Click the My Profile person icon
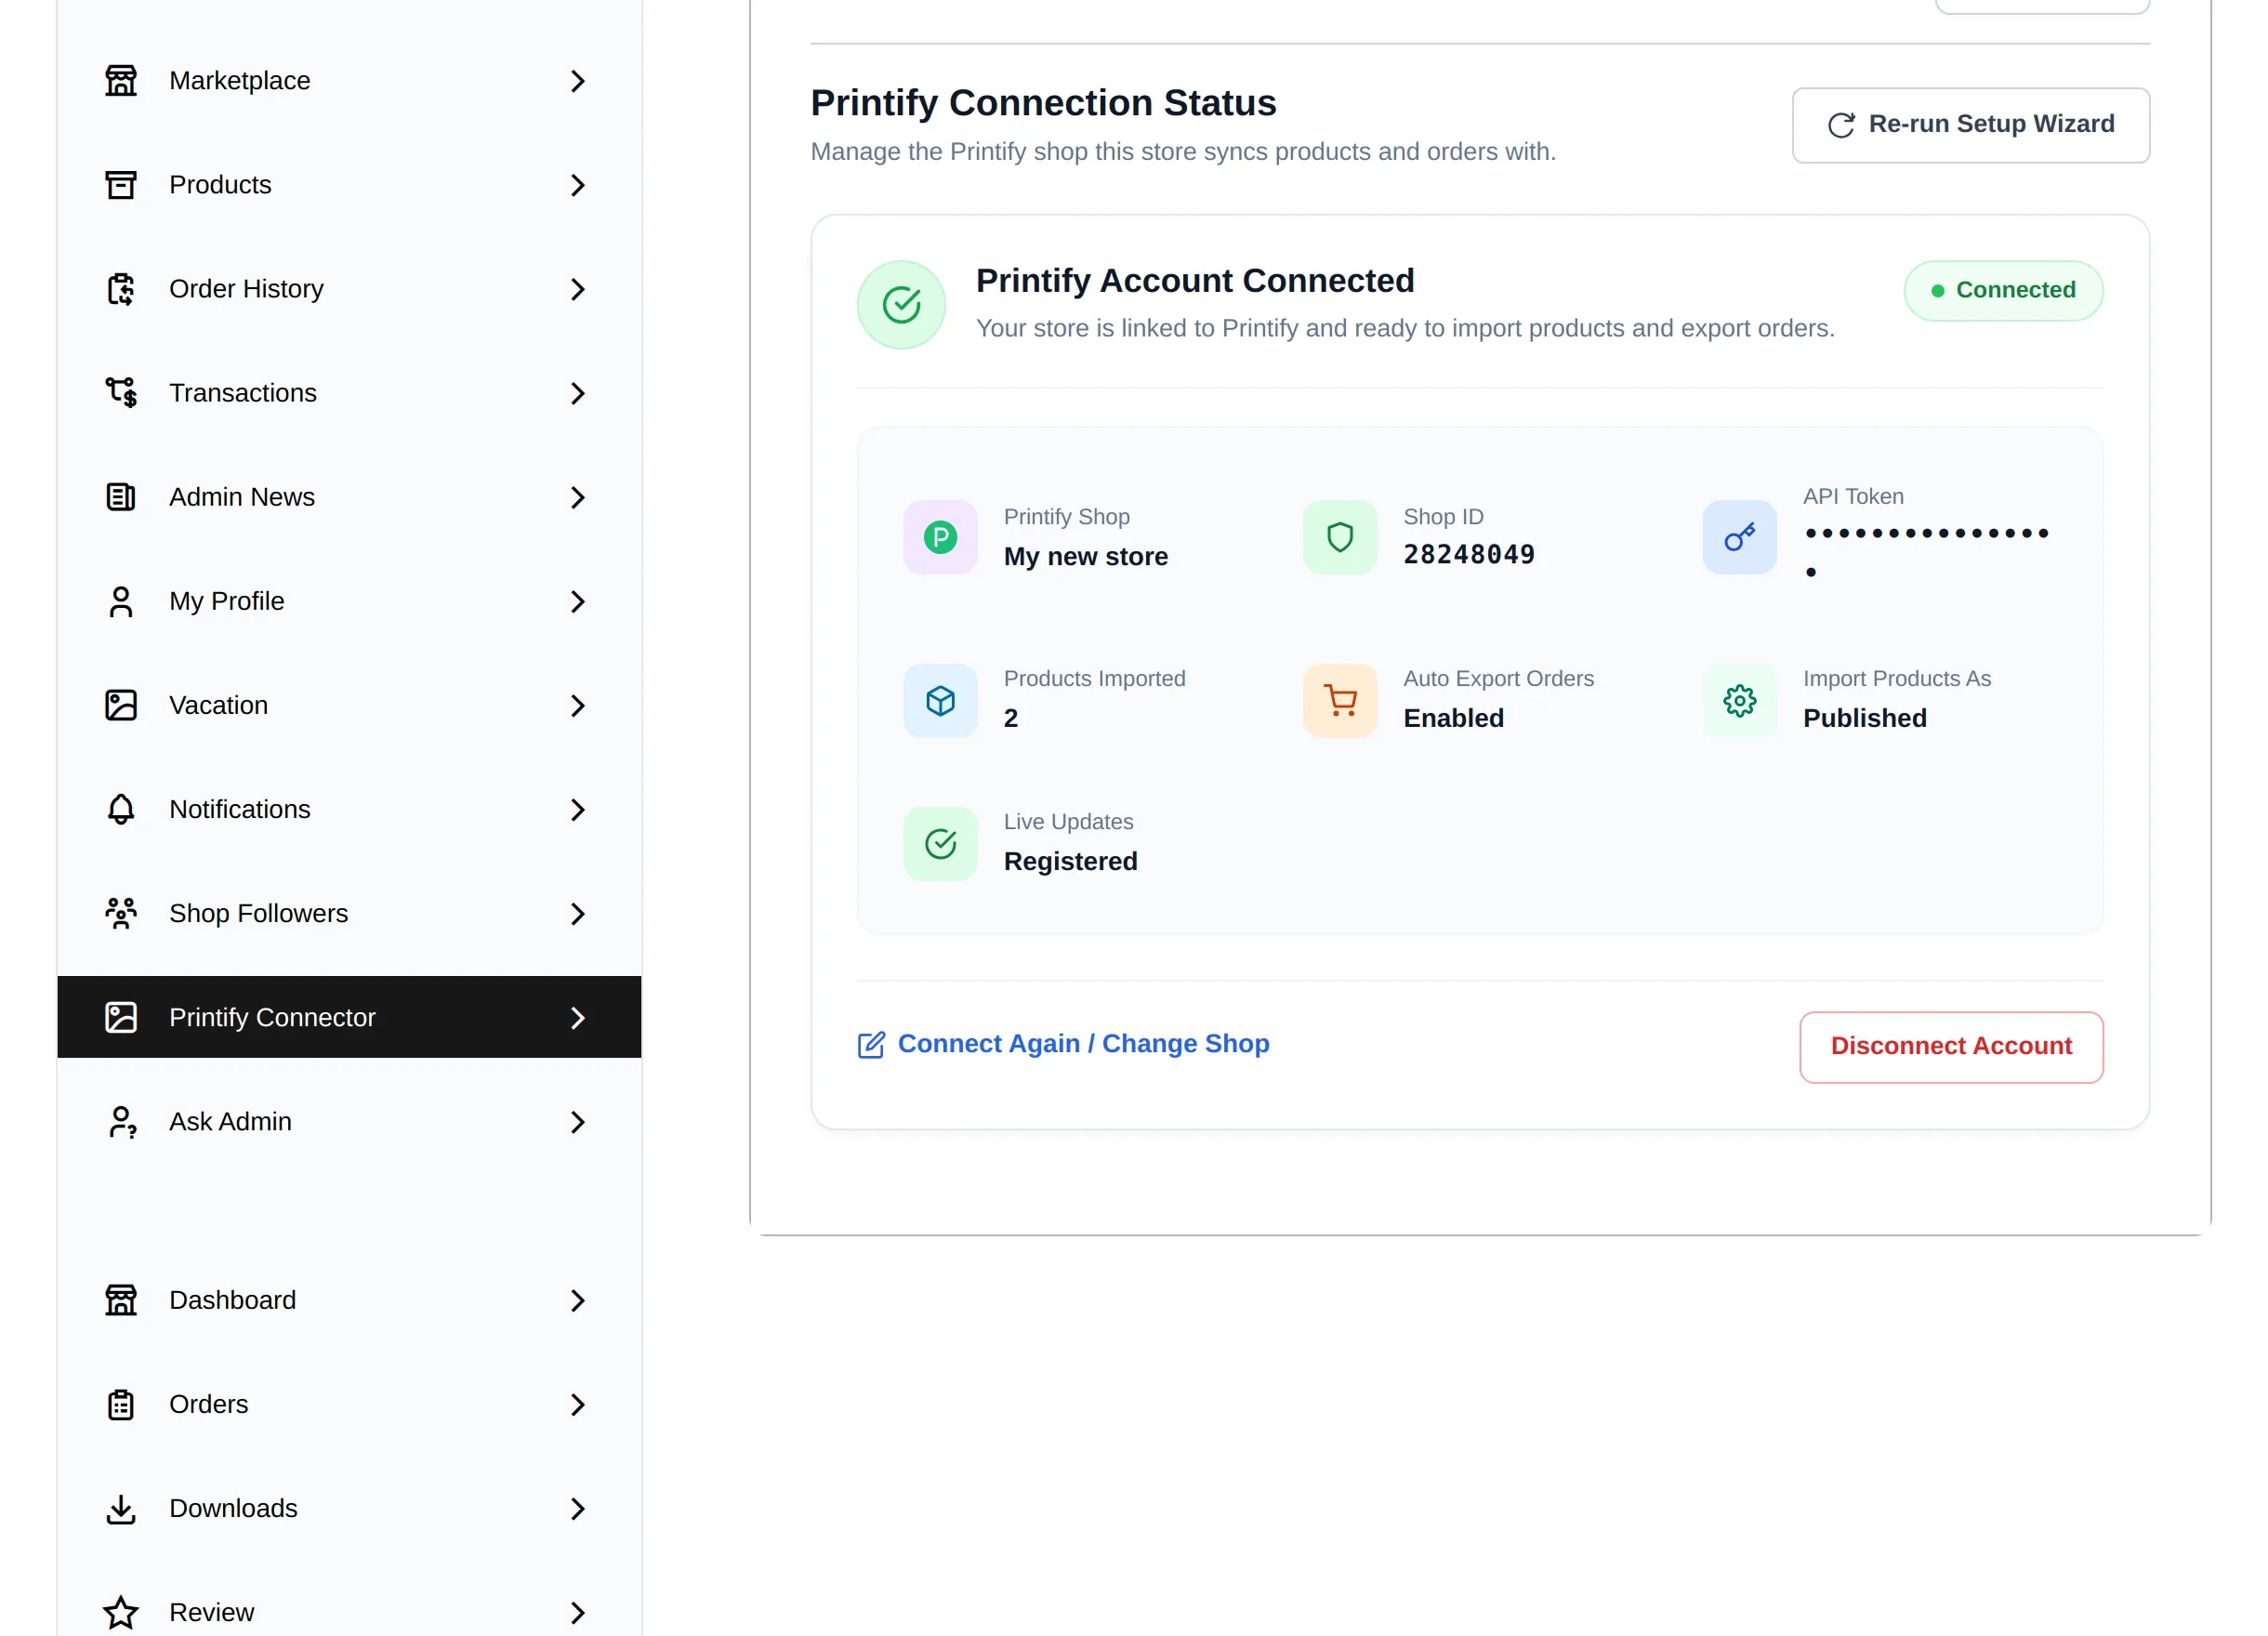The width and height of the screenshot is (2268, 1636). 121,601
